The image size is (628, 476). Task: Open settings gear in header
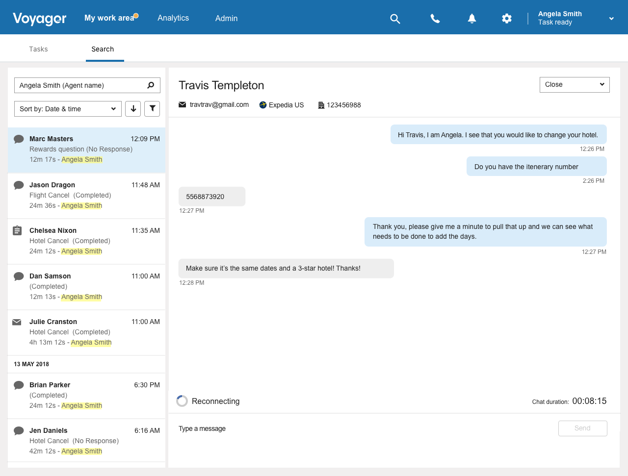pos(506,19)
